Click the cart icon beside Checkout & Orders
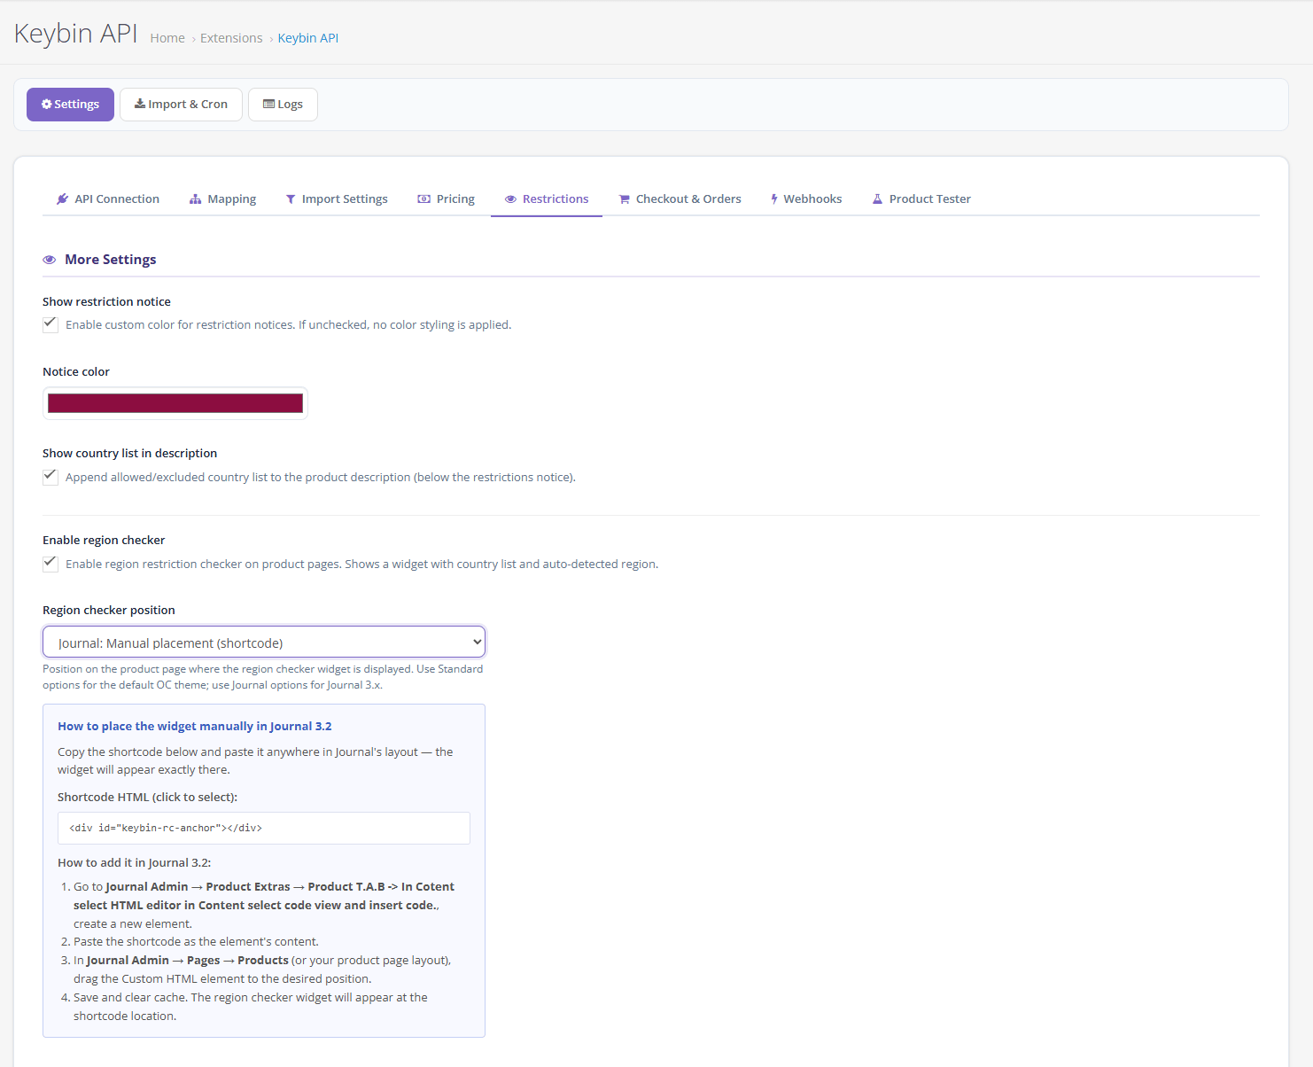 (624, 199)
